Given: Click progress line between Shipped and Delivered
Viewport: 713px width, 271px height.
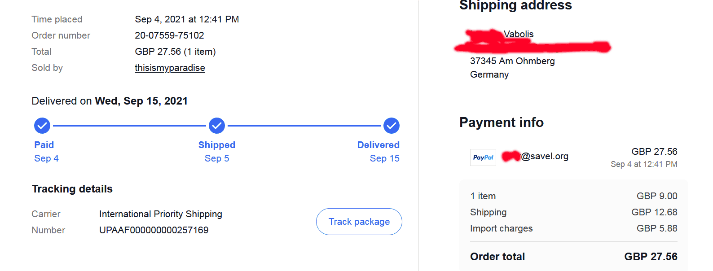Looking at the screenshot, I should tap(304, 126).
